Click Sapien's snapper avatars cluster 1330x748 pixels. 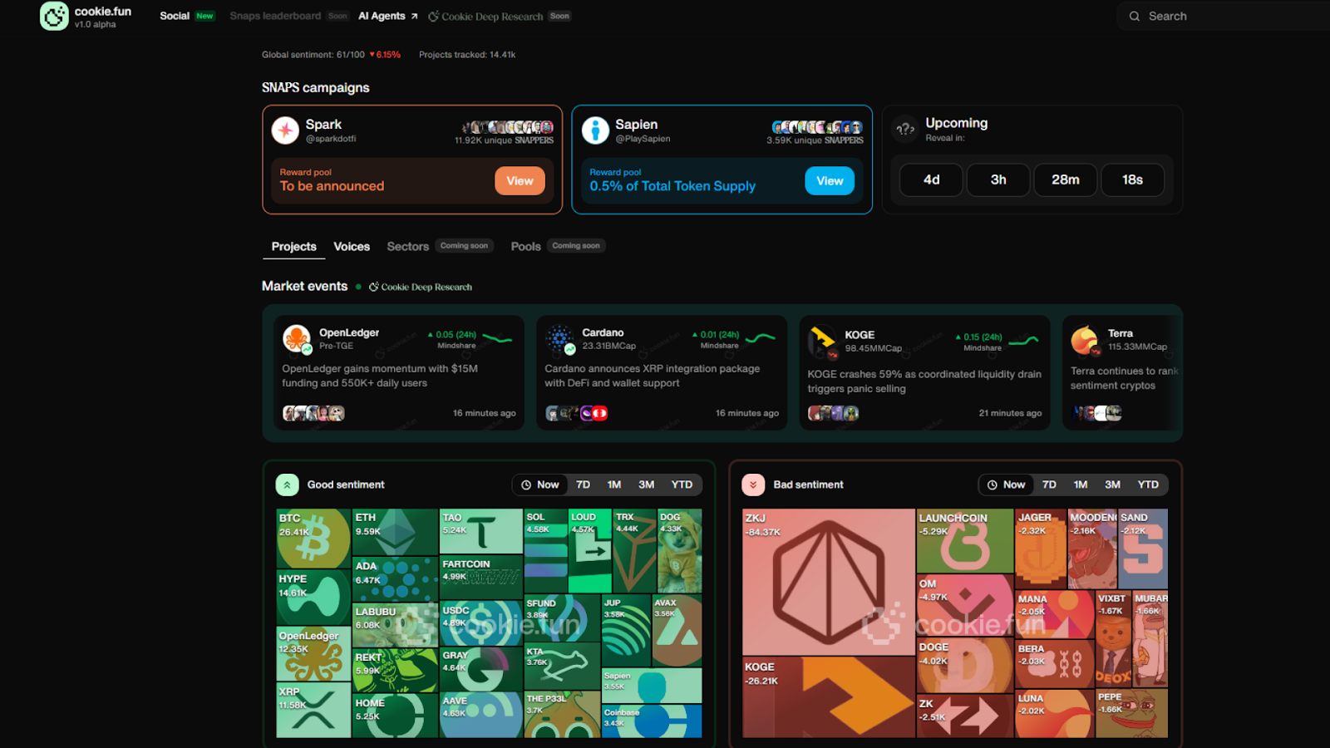pos(818,127)
